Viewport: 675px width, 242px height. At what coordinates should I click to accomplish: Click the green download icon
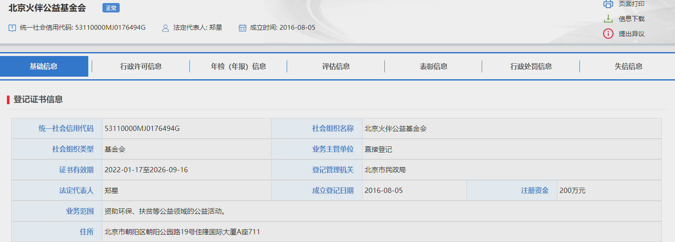tap(608, 19)
